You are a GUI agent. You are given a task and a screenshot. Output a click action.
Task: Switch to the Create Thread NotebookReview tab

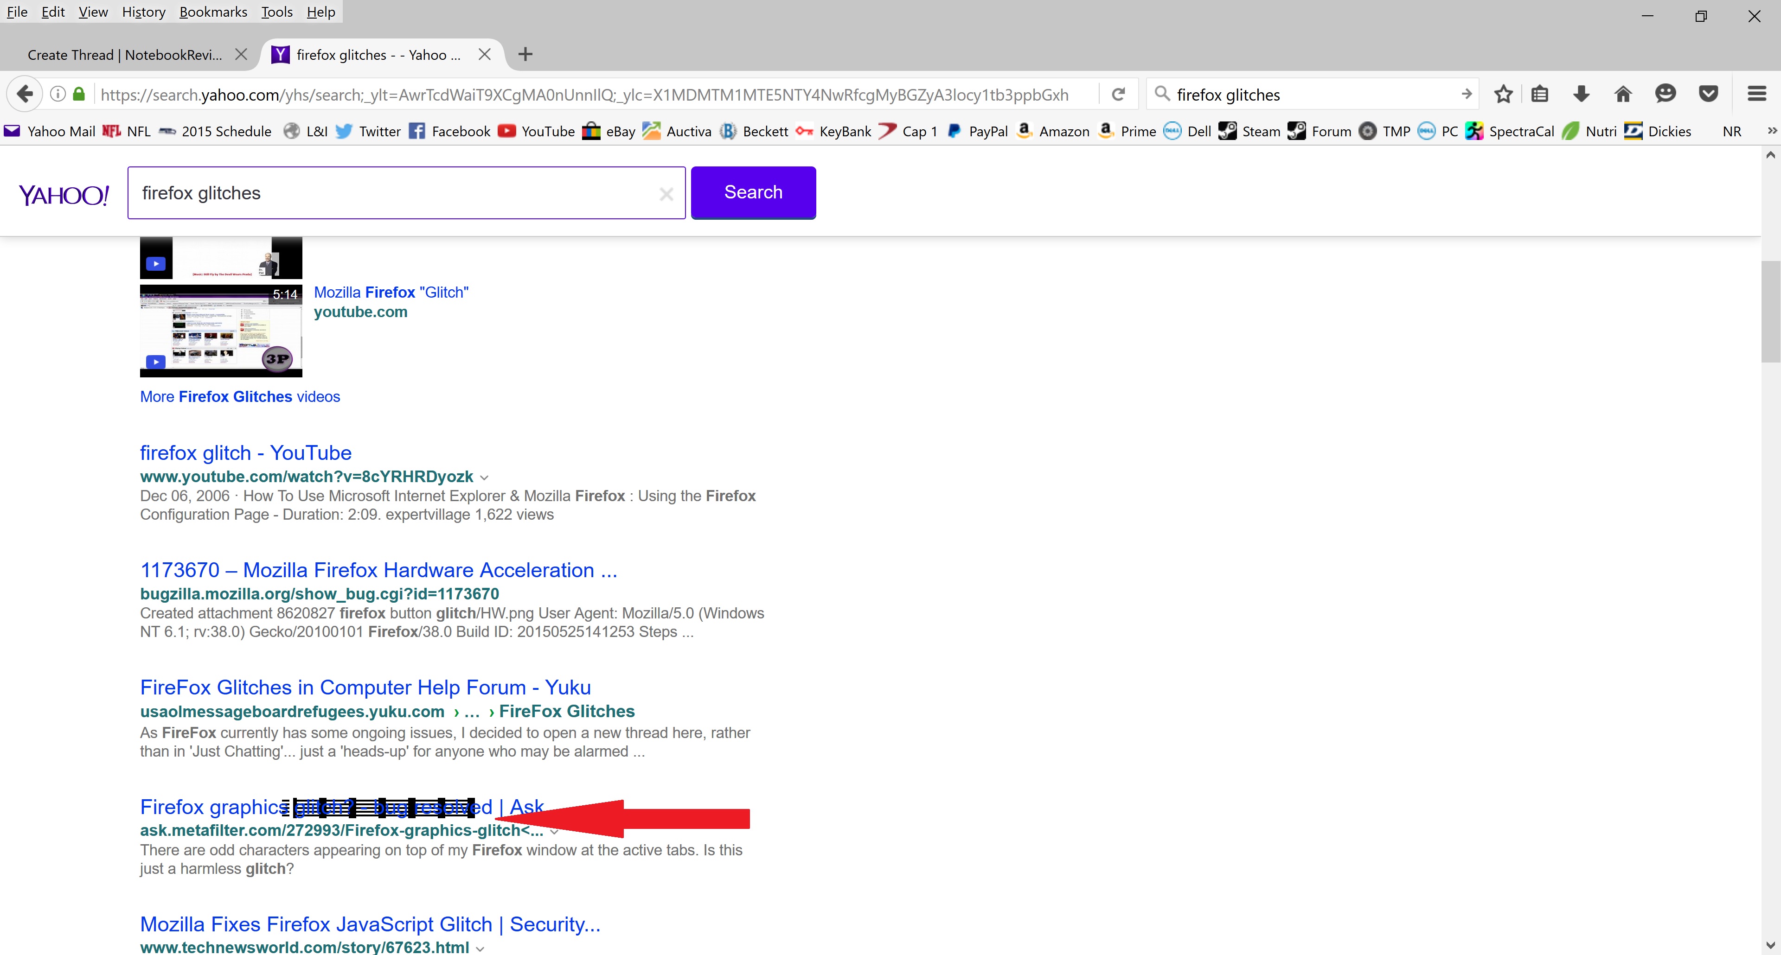point(125,55)
